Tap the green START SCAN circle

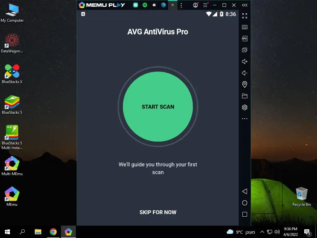(x=158, y=107)
